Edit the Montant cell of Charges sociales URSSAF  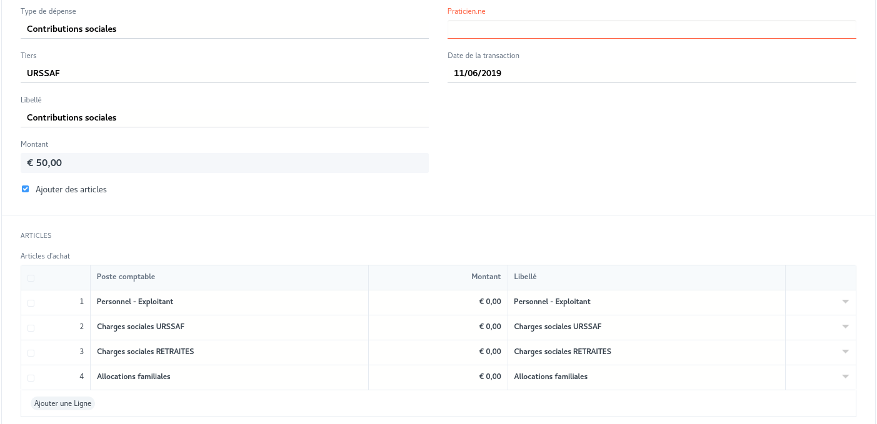pyautogui.click(x=438, y=327)
